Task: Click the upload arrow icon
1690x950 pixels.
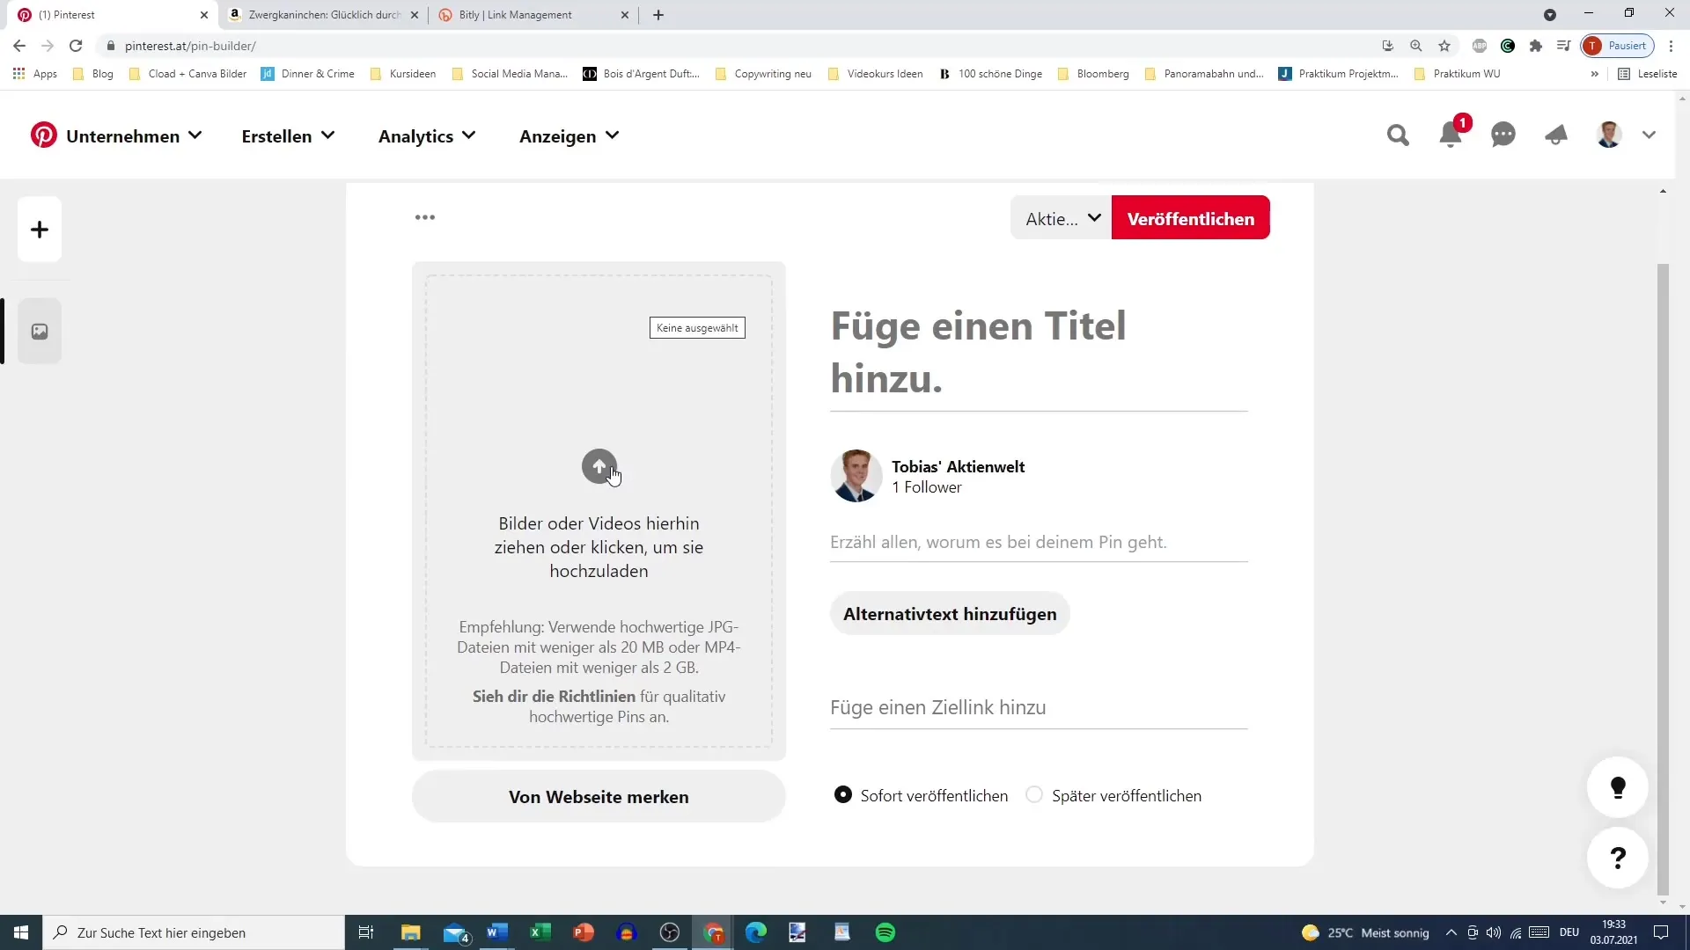Action: [599, 466]
